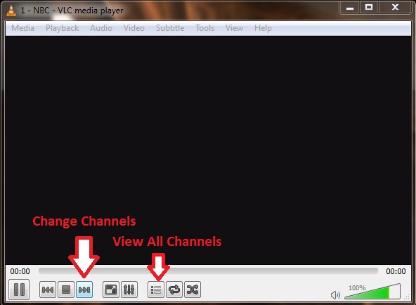This screenshot has width=416, height=305.
Task: Toggle the remaining time label on the right
Action: click(x=396, y=271)
